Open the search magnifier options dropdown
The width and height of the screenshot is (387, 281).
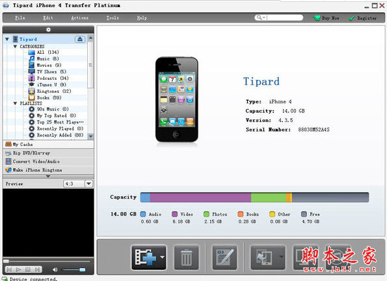point(261,18)
